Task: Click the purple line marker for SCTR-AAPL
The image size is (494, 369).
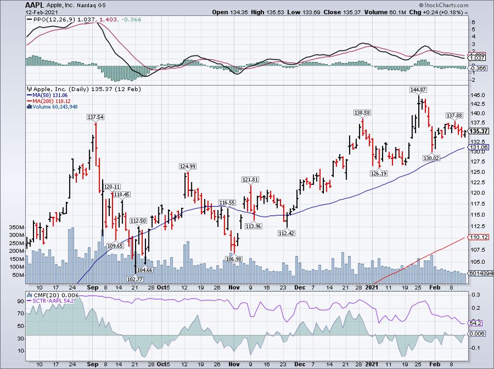Action: click(x=29, y=301)
